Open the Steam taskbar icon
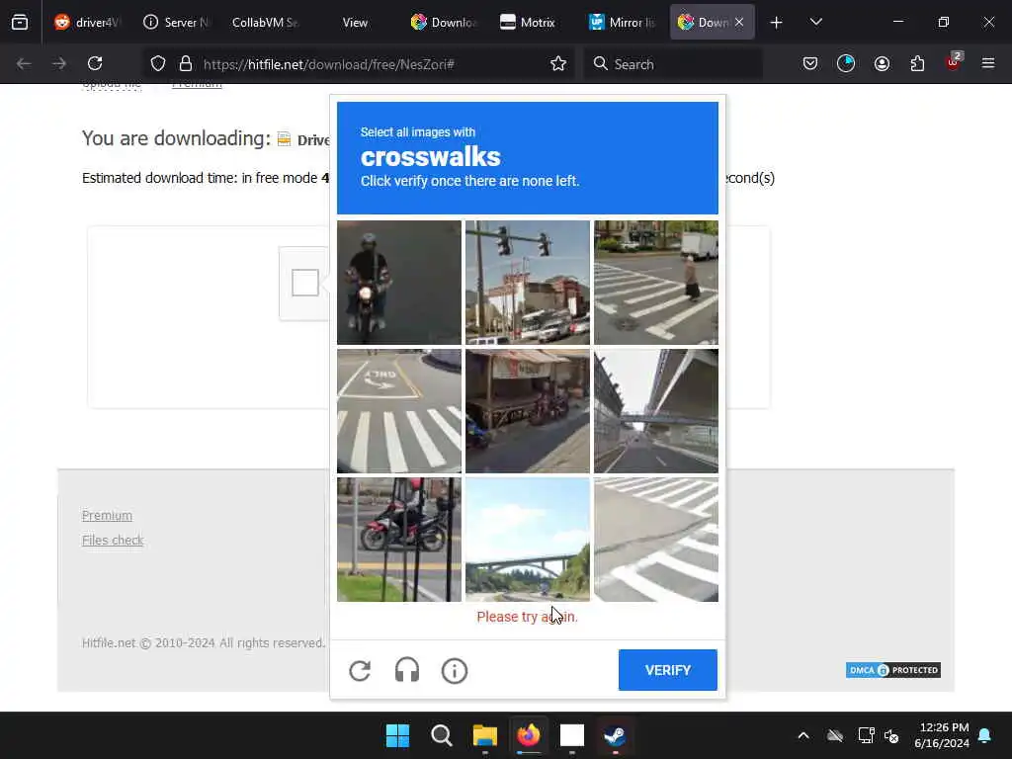Image resolution: width=1012 pixels, height=759 pixels. pyautogui.click(x=615, y=735)
